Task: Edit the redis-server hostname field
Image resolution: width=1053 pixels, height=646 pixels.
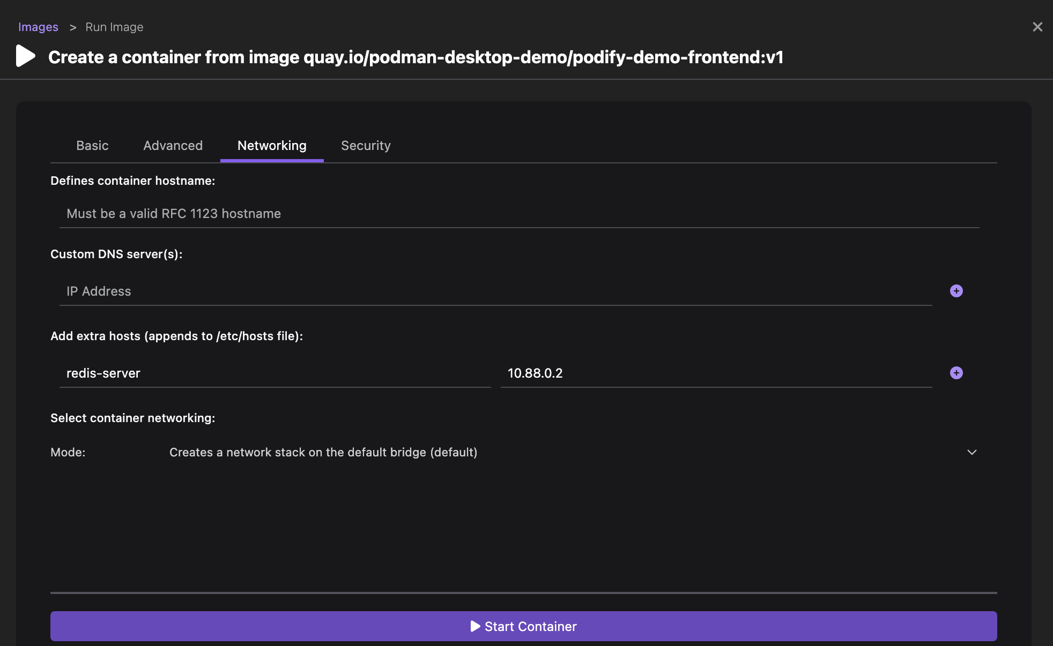Action: click(275, 373)
